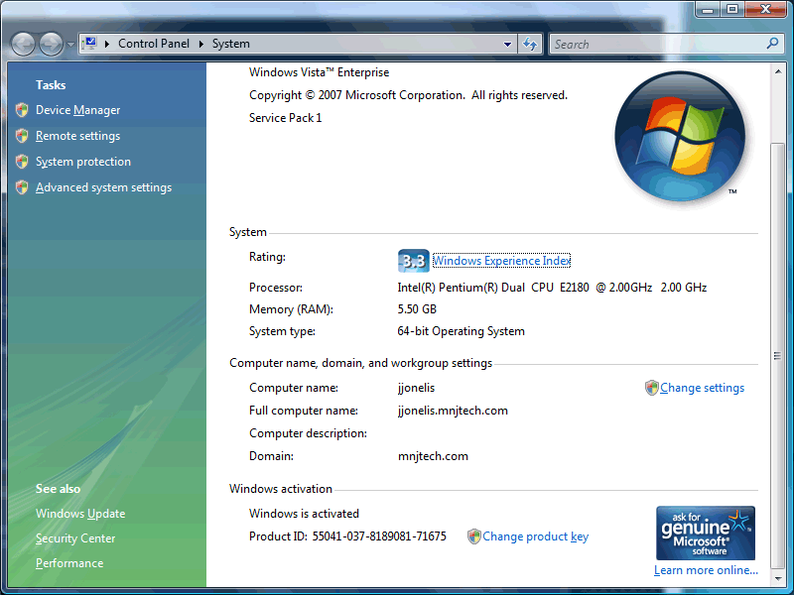
Task: Open the address bar history dropdown
Action: [x=507, y=45]
